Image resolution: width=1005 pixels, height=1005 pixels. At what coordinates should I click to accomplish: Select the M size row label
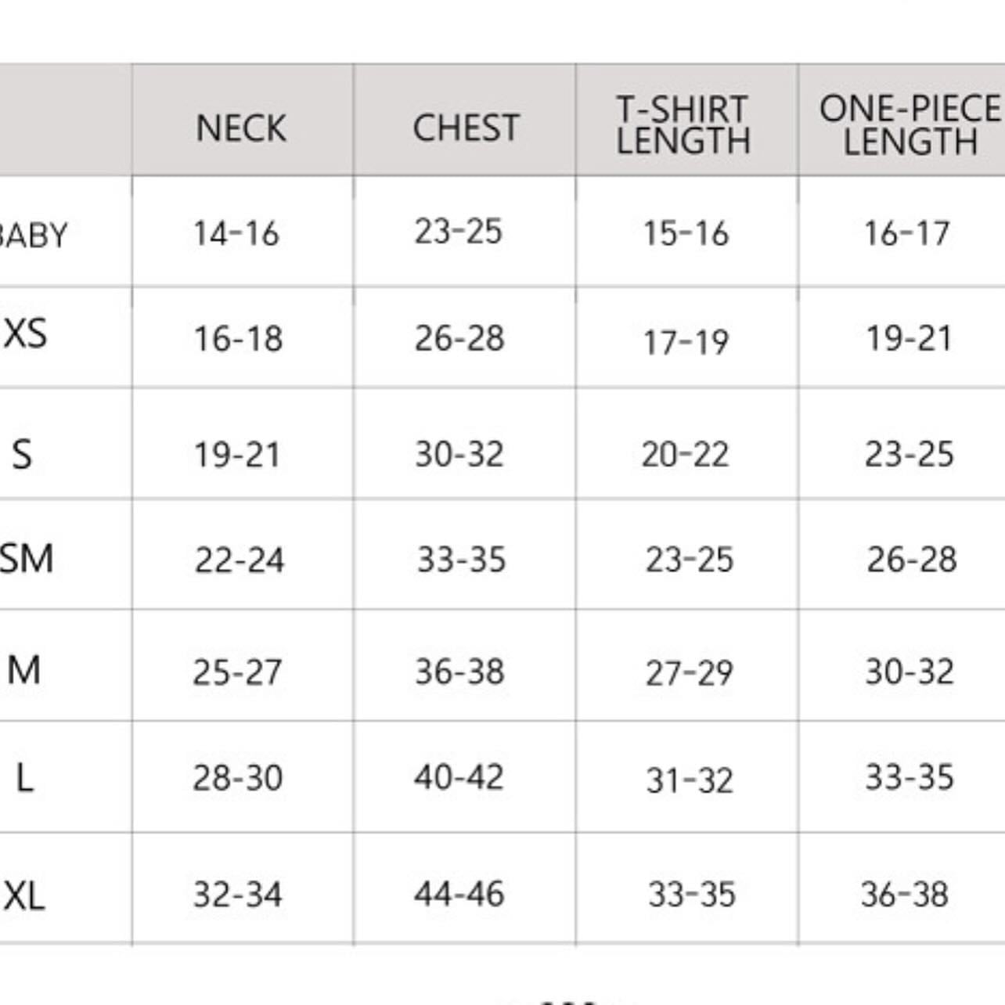pos(23,671)
